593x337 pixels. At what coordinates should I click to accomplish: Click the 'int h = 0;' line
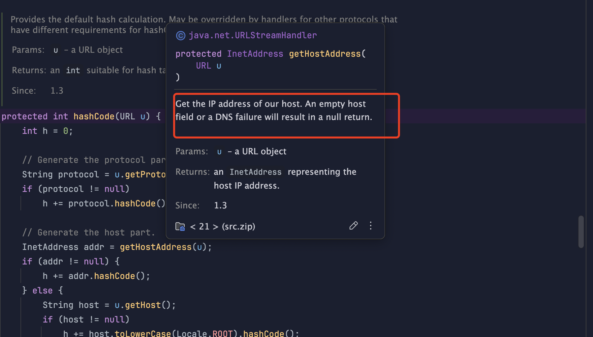47,131
